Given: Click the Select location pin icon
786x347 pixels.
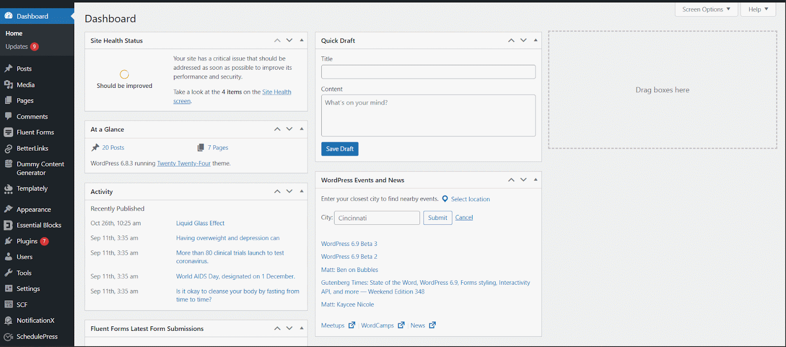Looking at the screenshot, I should (x=445, y=199).
